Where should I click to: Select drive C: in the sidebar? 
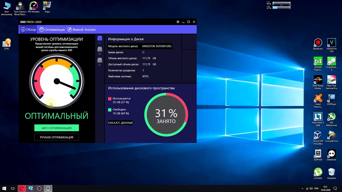(x=100, y=40)
